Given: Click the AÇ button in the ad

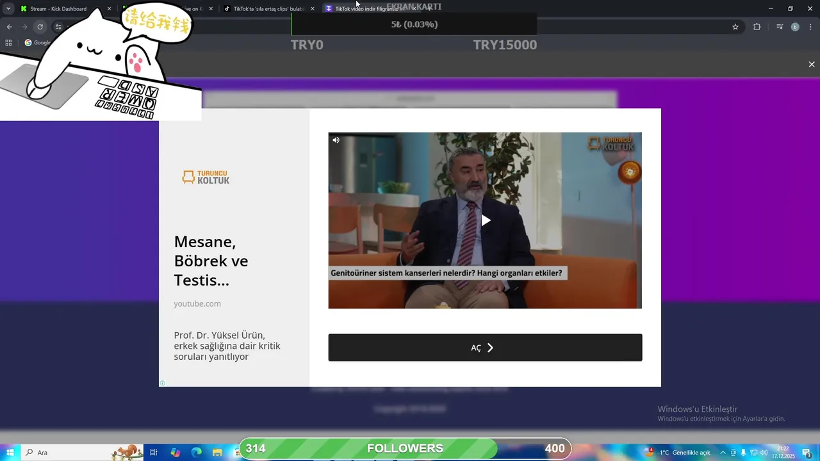Looking at the screenshot, I should tap(485, 348).
